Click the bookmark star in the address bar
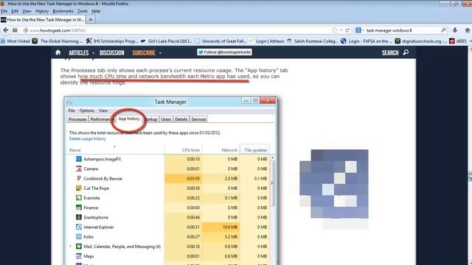The image size is (472, 265). coord(334,30)
